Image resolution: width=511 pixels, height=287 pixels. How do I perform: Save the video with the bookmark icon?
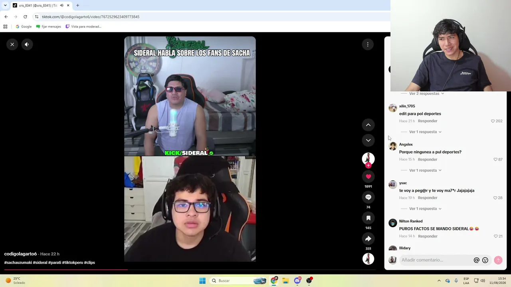click(x=368, y=218)
